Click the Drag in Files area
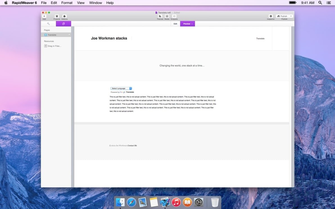The height and width of the screenshot is (209, 335). [53, 46]
